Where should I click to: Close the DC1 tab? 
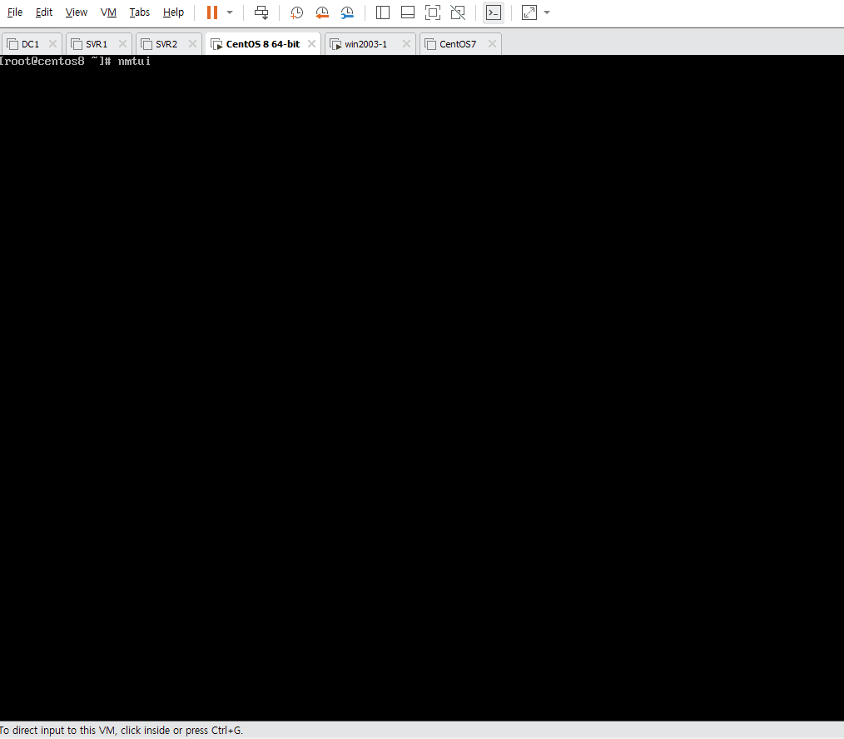52,43
